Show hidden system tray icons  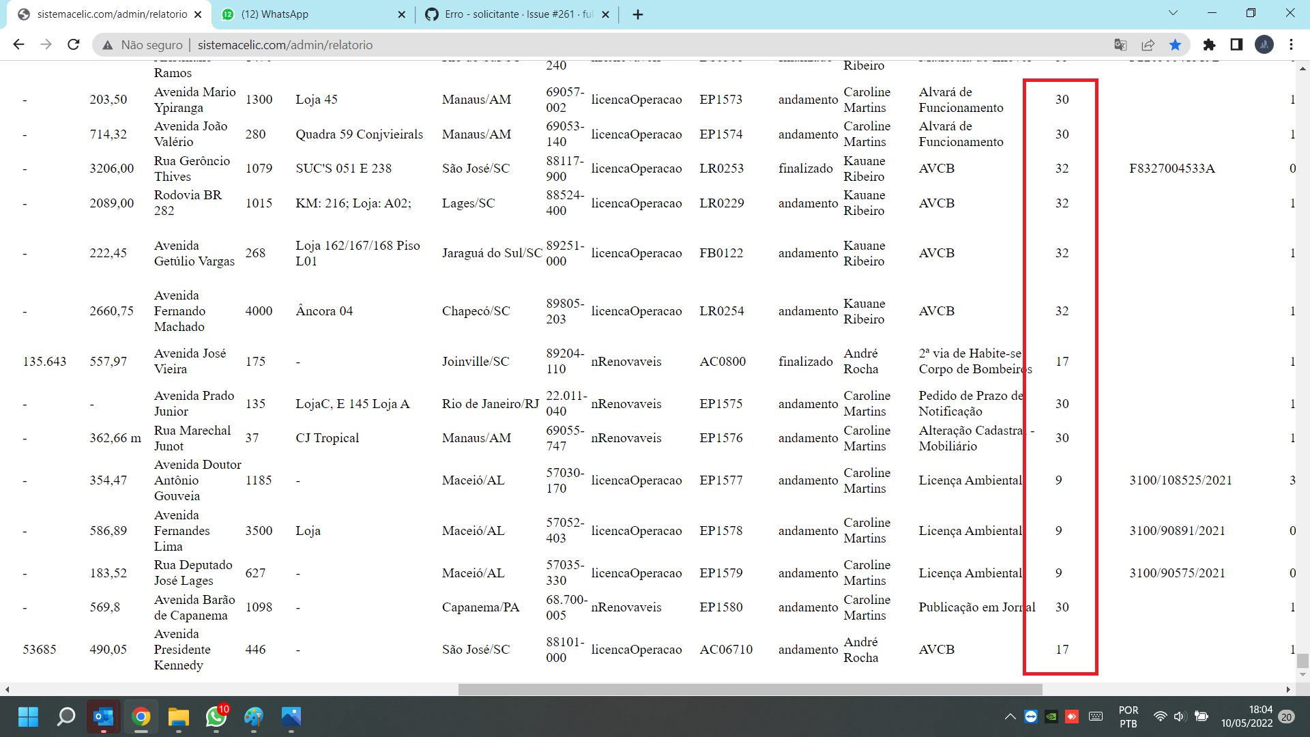(1010, 717)
